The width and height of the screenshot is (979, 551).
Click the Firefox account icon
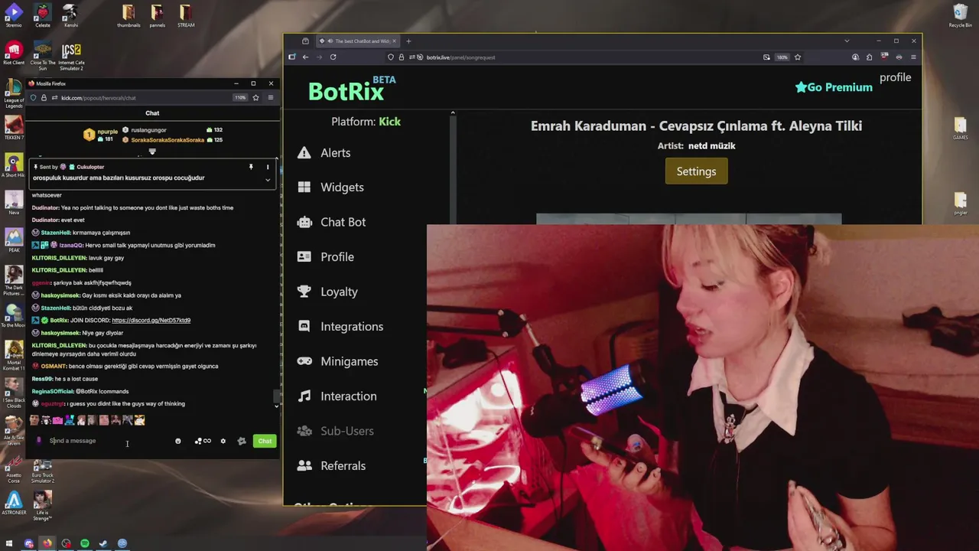[x=855, y=57]
